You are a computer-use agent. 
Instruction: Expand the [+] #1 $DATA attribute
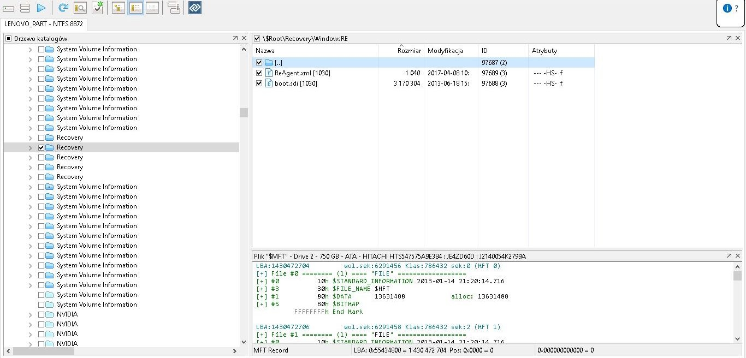[261, 297]
